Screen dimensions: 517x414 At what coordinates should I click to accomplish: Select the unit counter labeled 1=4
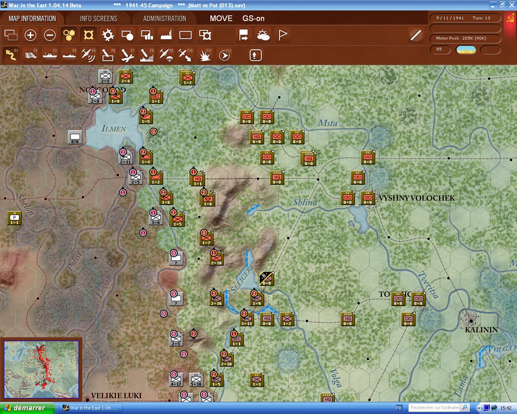coord(146,157)
